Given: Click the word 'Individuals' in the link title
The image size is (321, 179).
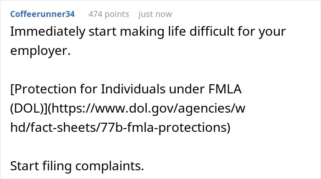Looking at the screenshot, I should tap(133, 89).
